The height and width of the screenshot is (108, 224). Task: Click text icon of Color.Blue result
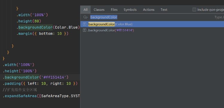click(x=85, y=24)
